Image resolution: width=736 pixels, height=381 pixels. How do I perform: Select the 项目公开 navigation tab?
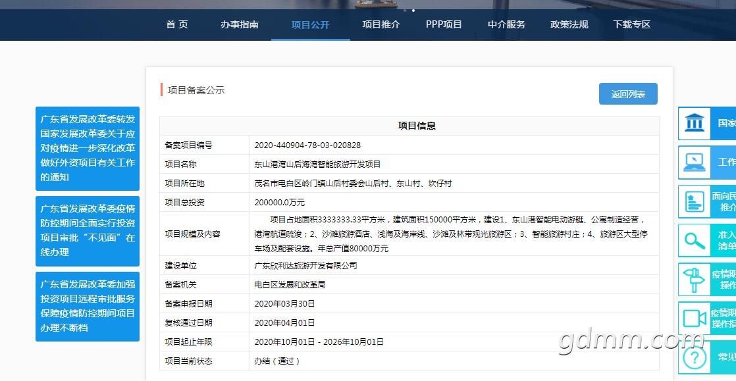coord(310,25)
